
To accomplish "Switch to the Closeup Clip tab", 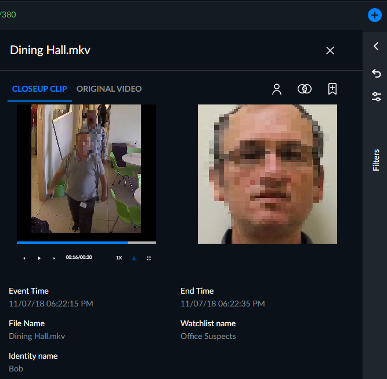I will pyautogui.click(x=39, y=89).
